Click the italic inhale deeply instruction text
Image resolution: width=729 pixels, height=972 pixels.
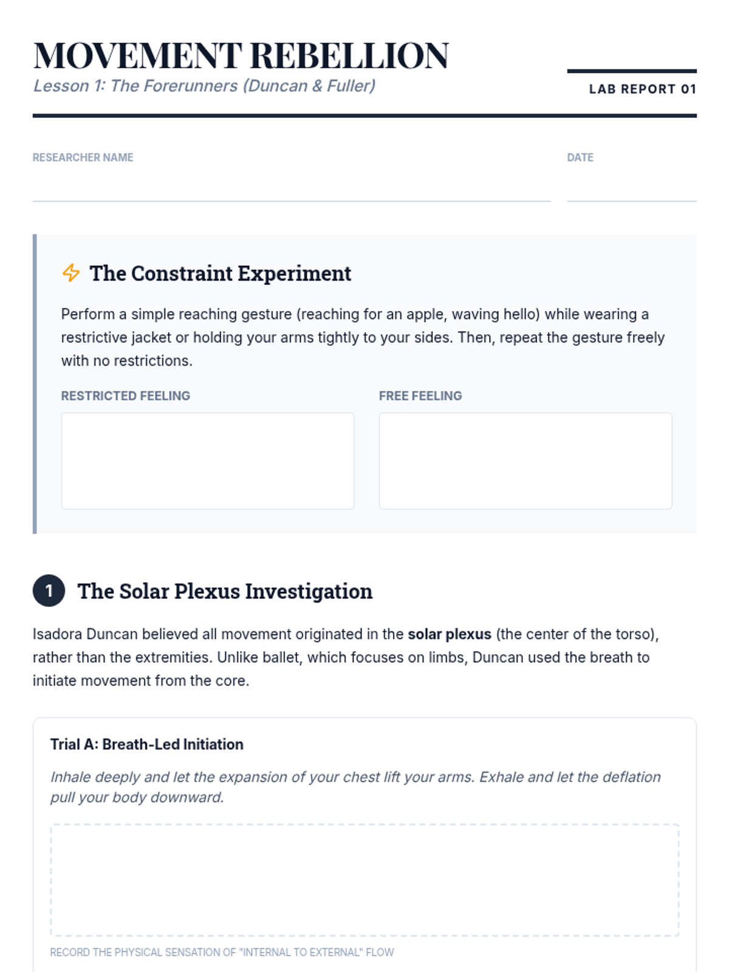coord(356,787)
